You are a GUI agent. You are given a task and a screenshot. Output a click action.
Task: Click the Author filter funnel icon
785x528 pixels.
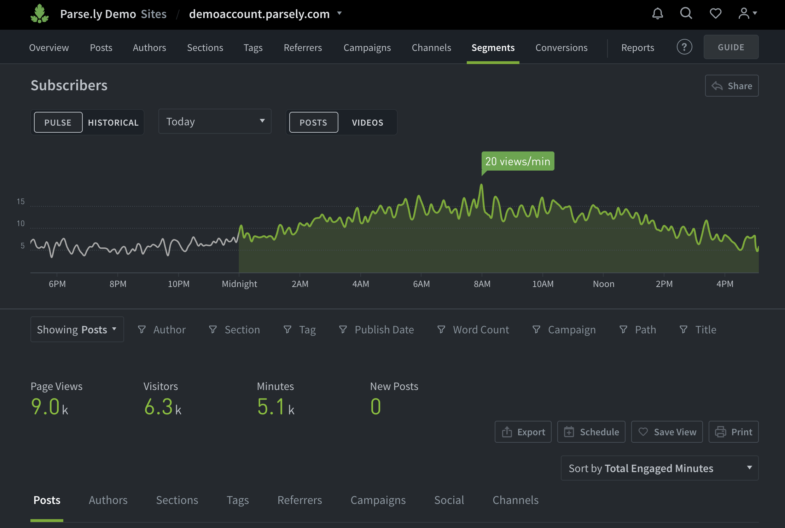(x=141, y=329)
